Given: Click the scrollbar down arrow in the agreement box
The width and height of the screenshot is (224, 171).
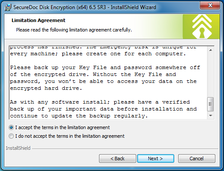Looking at the screenshot, I should point(211,116).
